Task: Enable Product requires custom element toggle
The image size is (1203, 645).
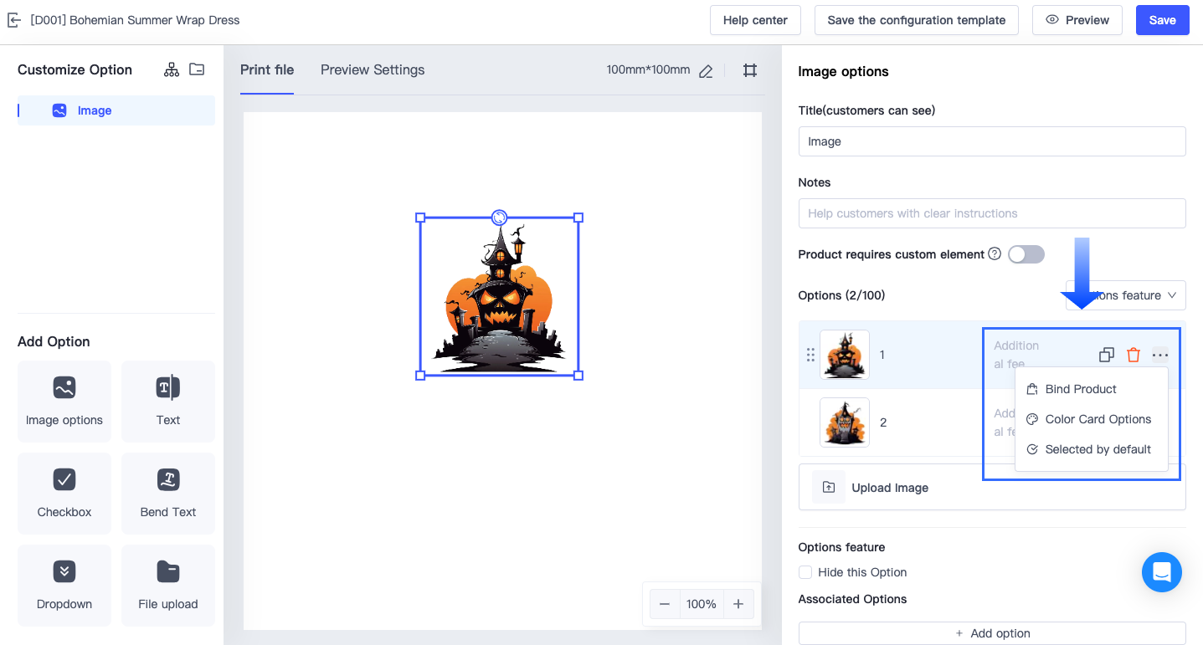Action: click(1026, 254)
